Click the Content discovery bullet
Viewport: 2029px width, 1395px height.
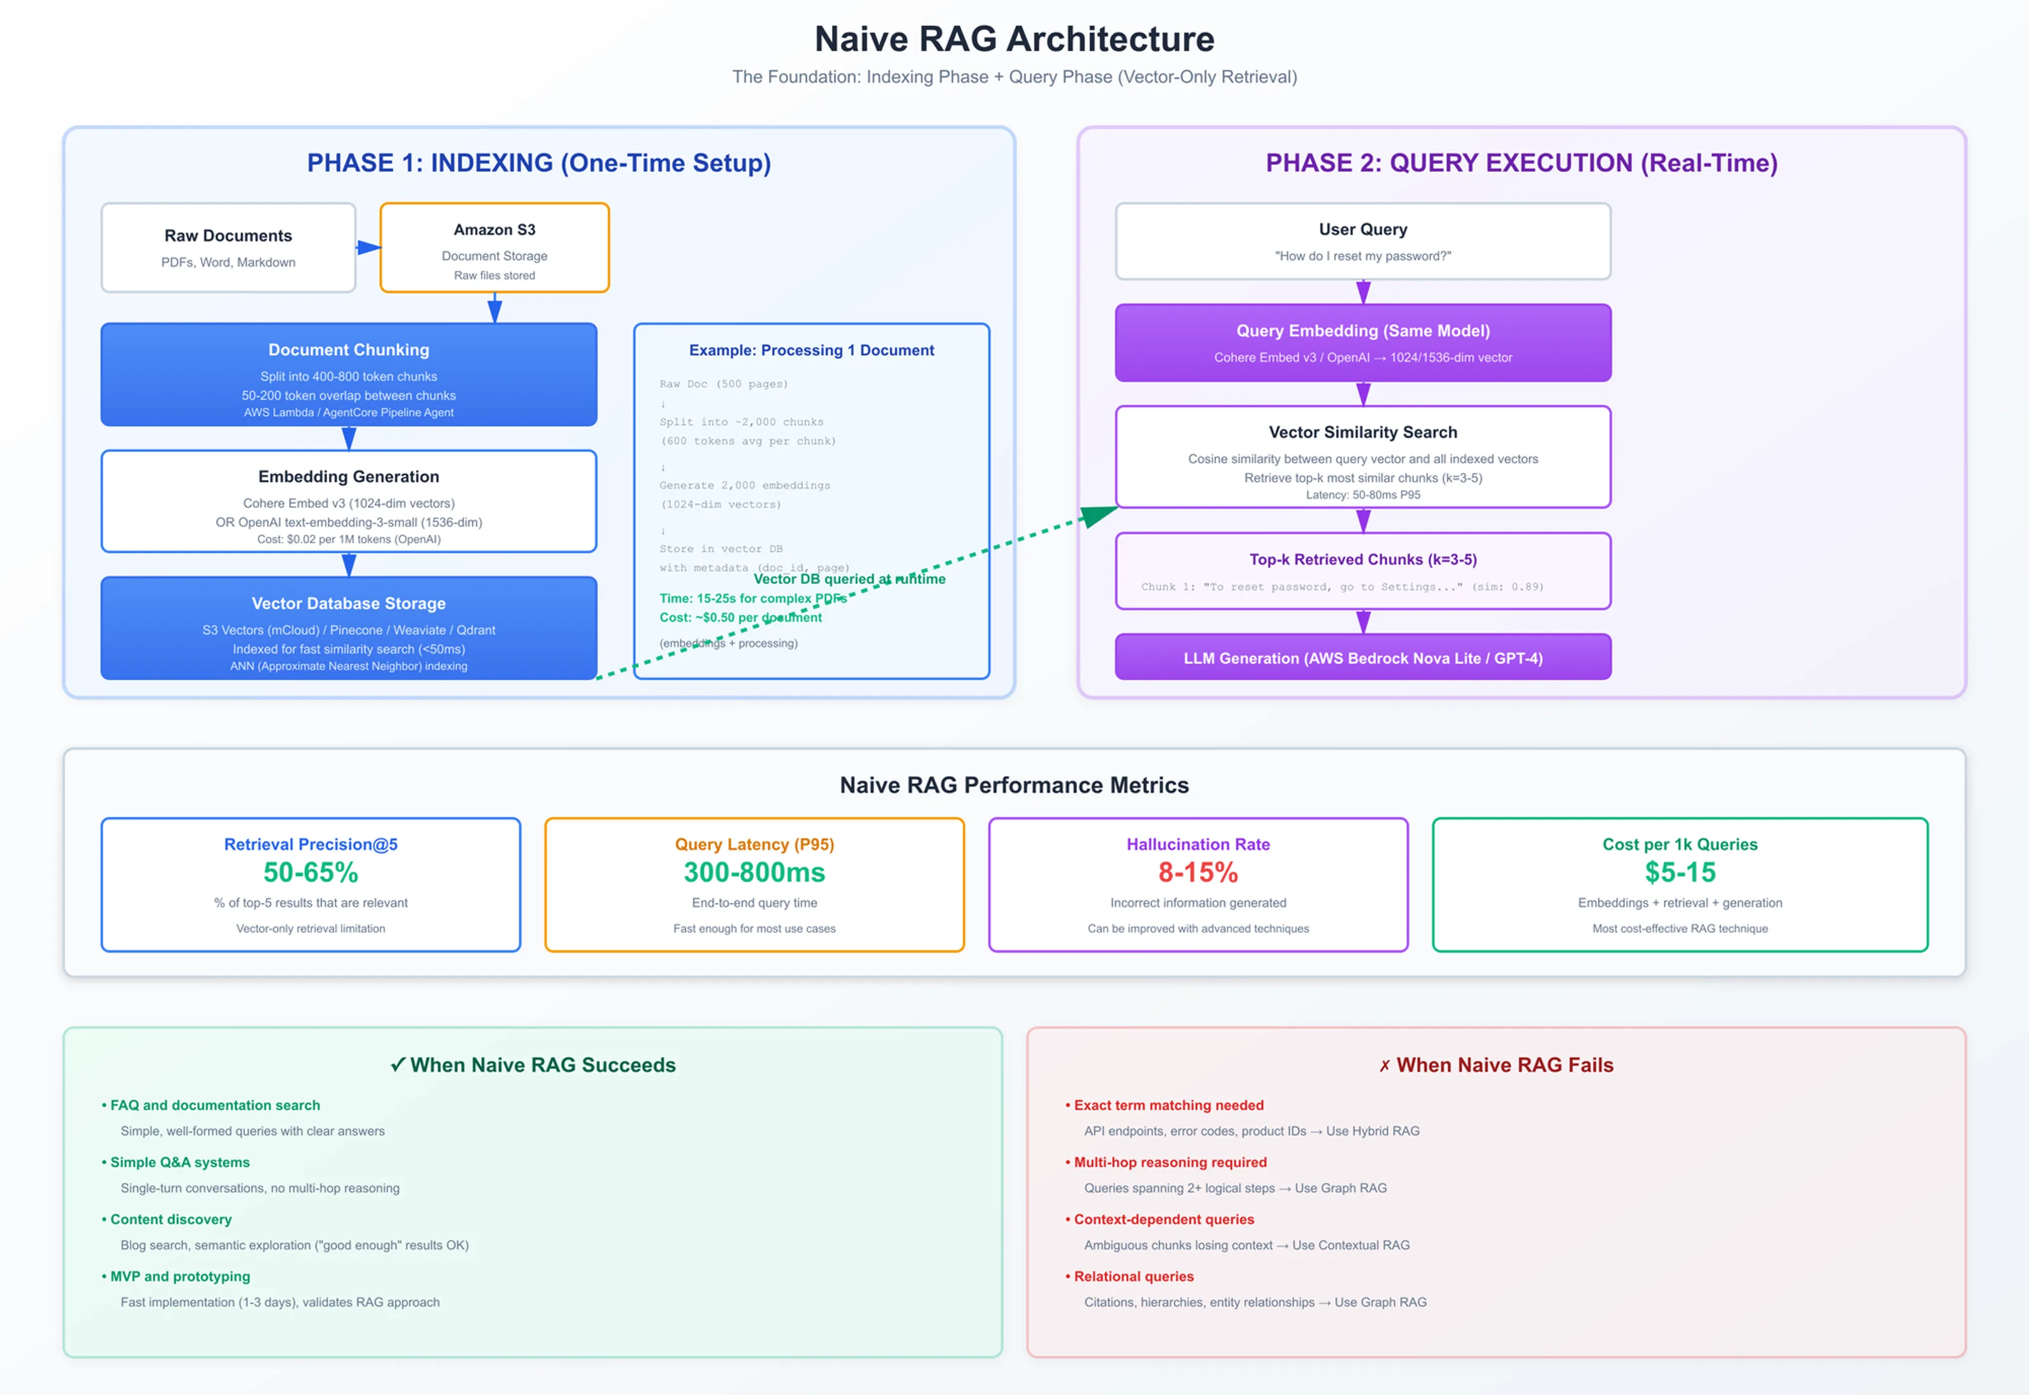click(166, 1219)
